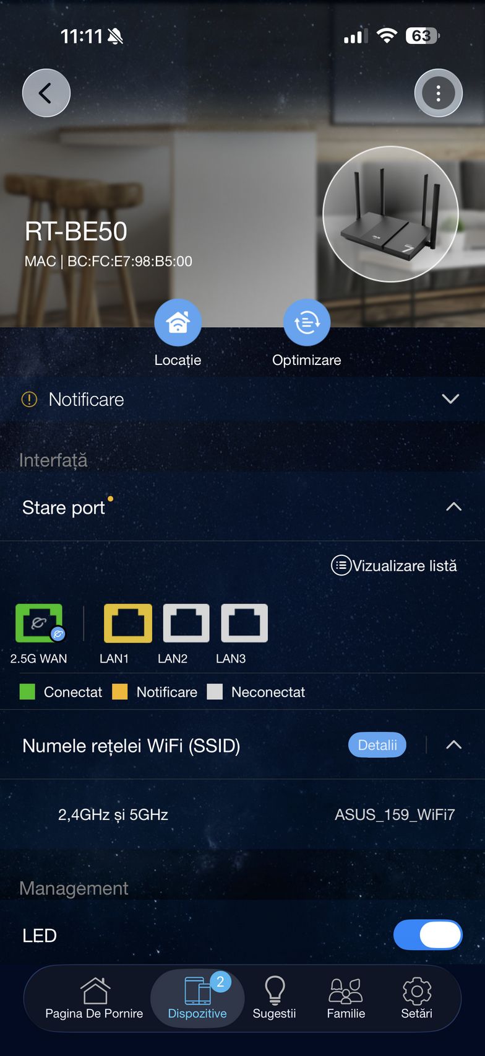Select the LAN3 port icon
This screenshot has height=1056, width=485.
(244, 623)
